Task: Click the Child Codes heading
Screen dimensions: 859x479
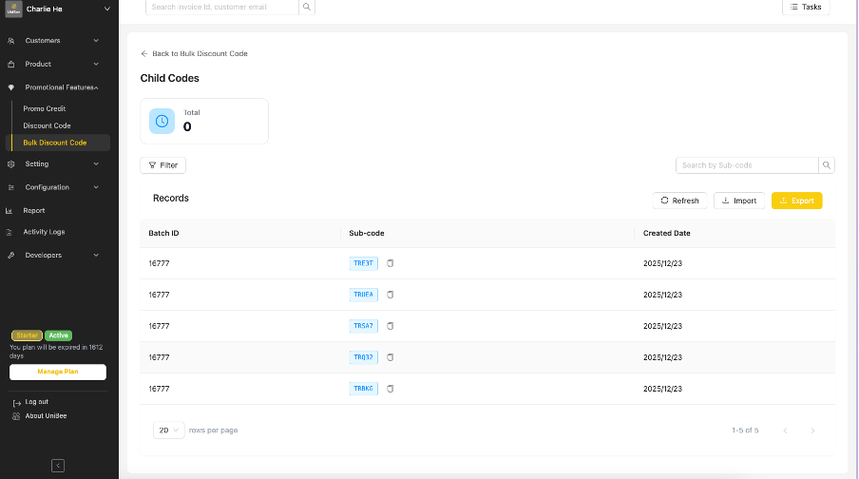Action: [x=170, y=78]
